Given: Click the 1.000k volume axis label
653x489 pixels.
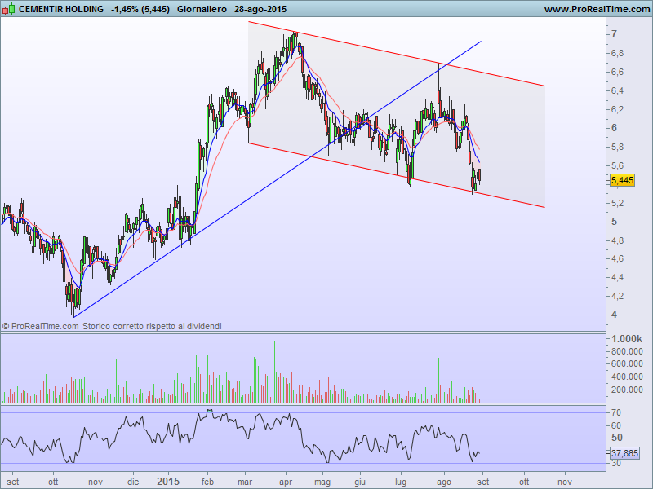Looking at the screenshot, I should [x=627, y=339].
